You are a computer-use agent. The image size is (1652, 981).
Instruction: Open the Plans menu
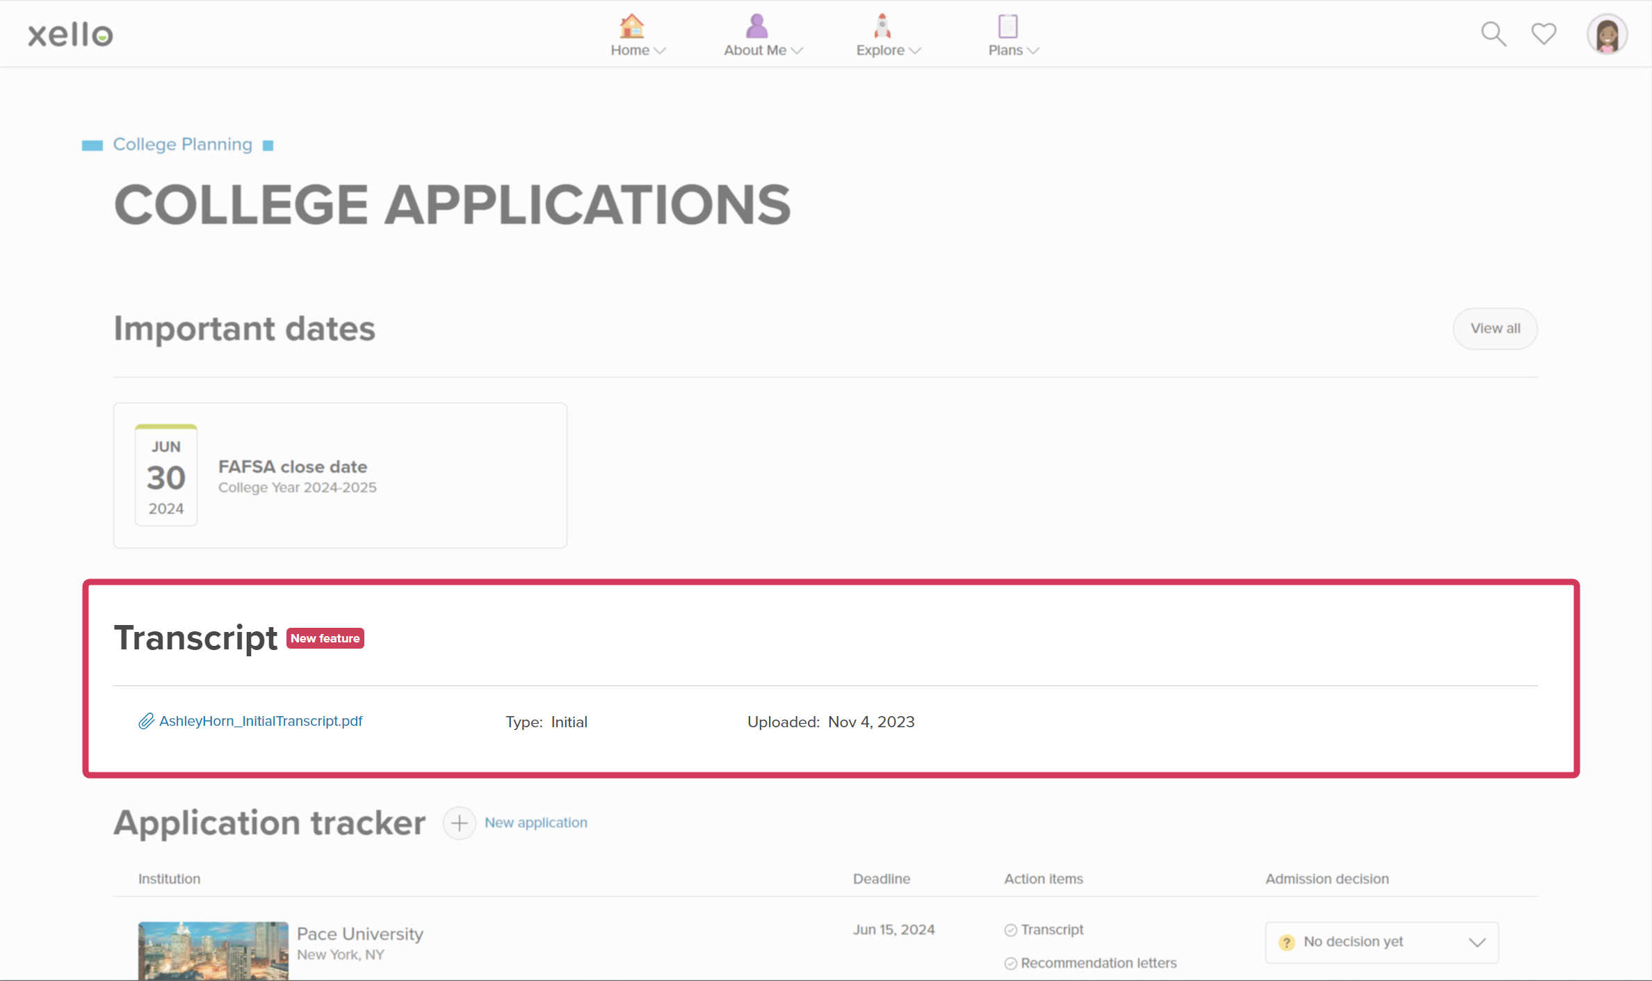(x=1005, y=50)
